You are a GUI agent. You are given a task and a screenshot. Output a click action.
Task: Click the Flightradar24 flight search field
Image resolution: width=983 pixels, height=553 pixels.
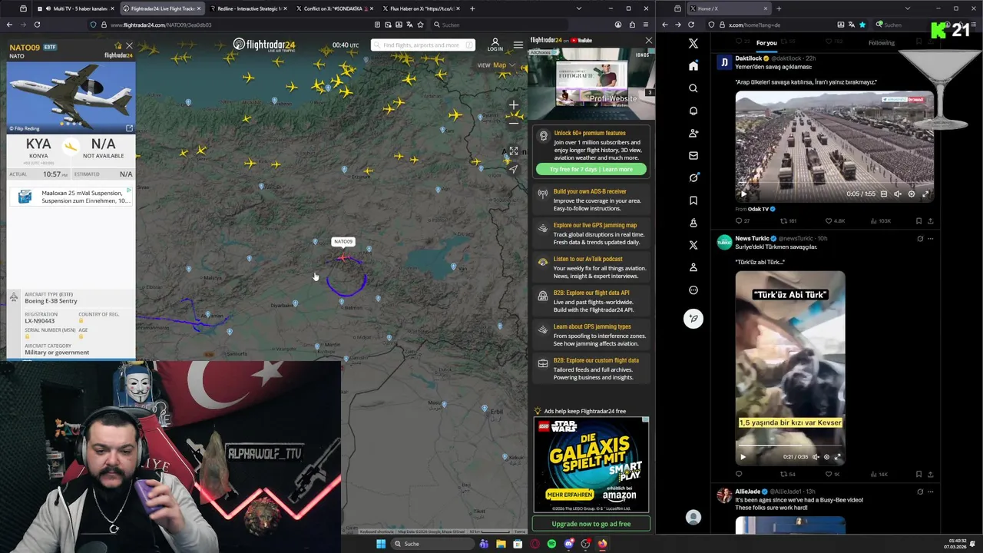(422, 45)
